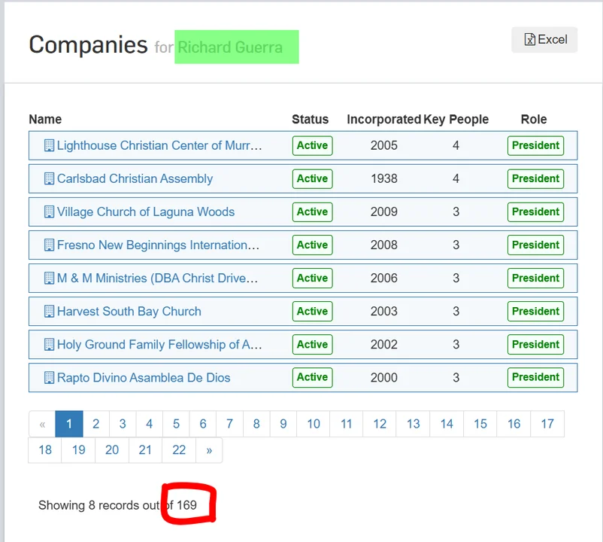Click President role badge for Rapto Divino row
Image resolution: width=603 pixels, height=542 pixels.
(535, 377)
